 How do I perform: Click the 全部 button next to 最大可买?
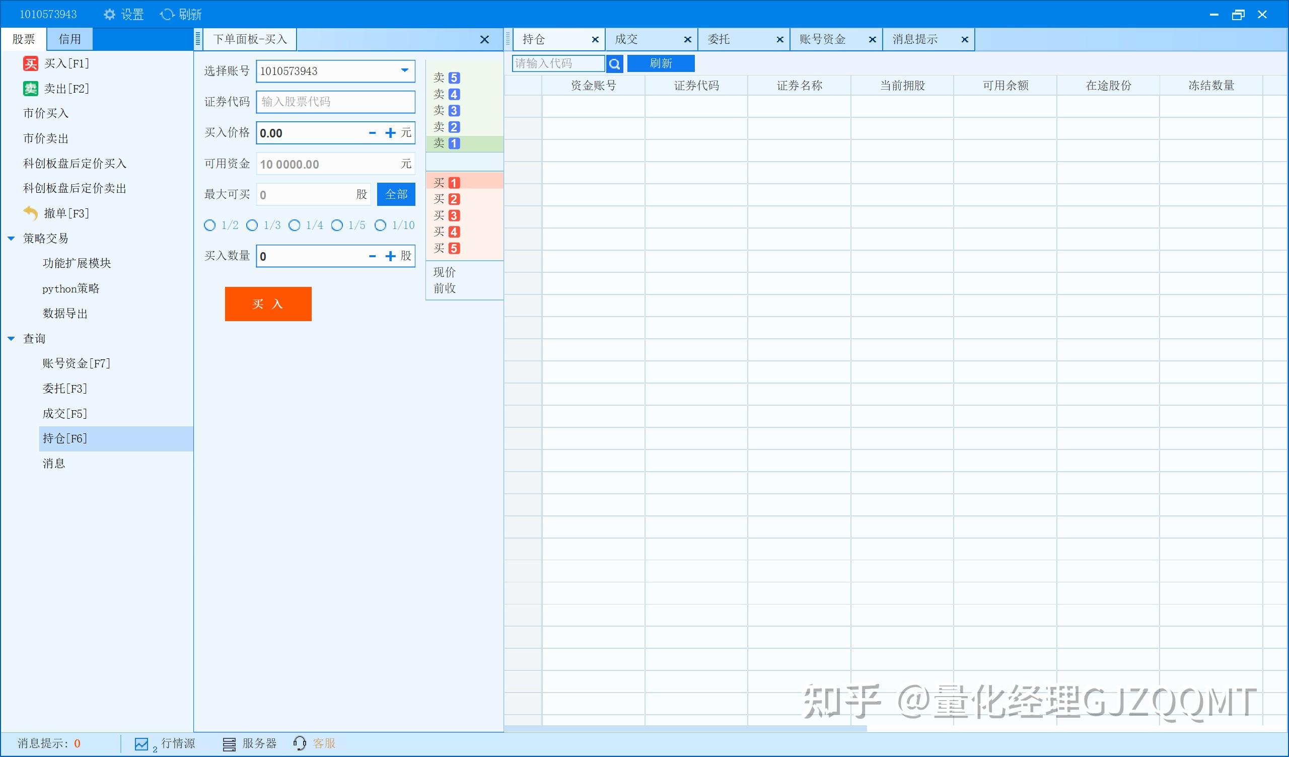[396, 194]
